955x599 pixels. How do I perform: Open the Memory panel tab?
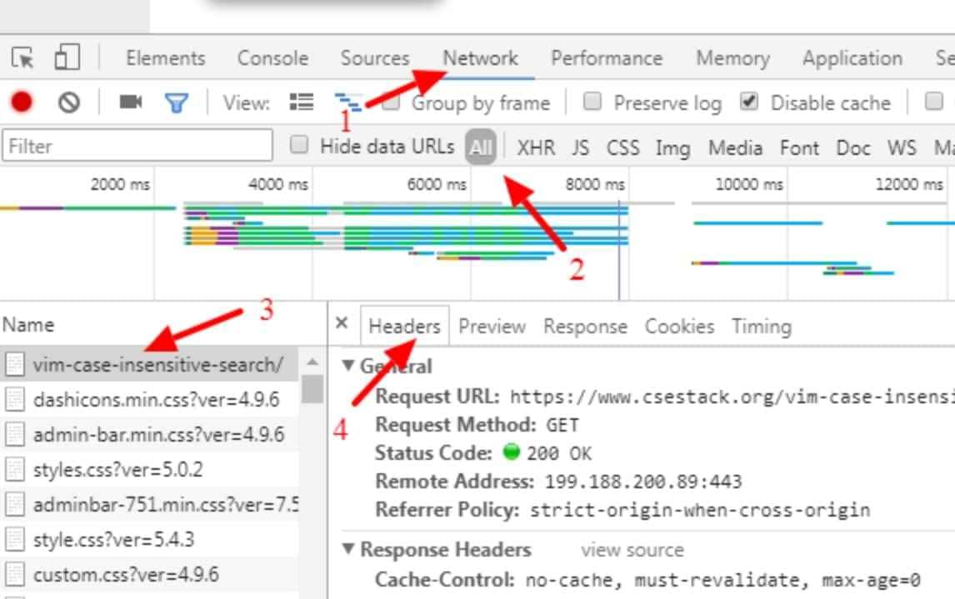point(732,58)
